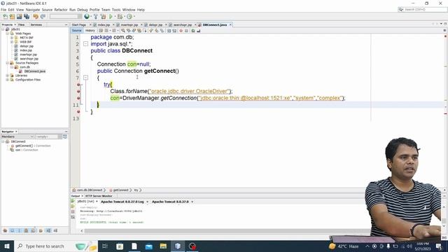Switch to the Start Page tab
Viewport: 448px width, 252px height.
(x=79, y=25)
